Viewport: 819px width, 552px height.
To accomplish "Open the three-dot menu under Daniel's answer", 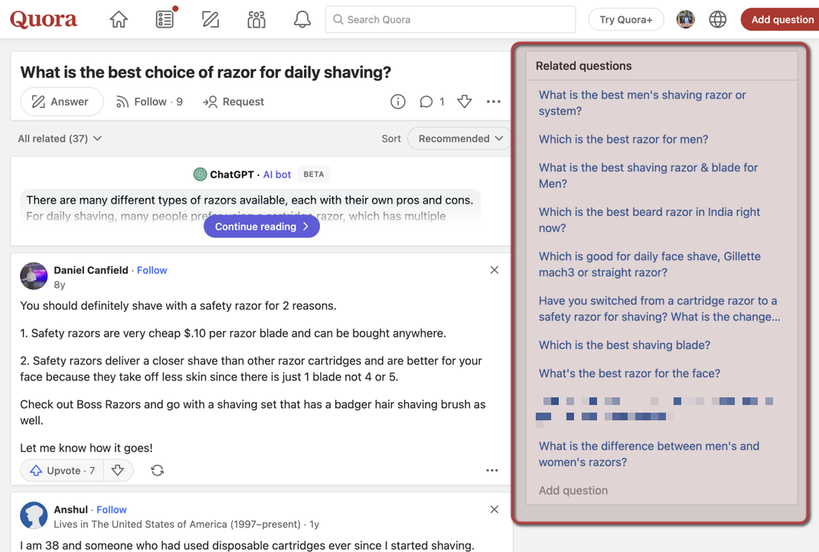I will pos(492,470).
